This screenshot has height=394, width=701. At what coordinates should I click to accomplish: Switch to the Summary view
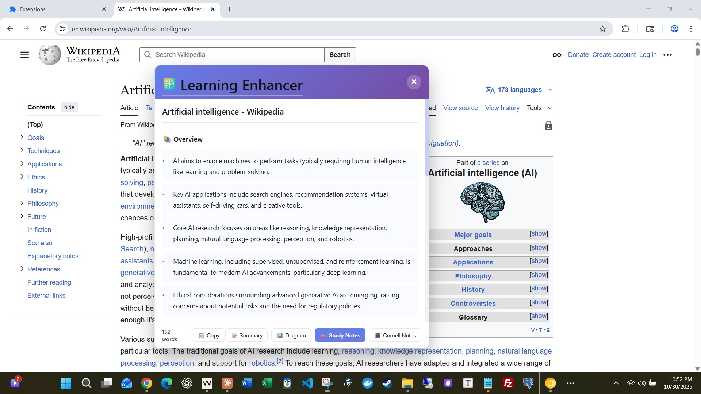click(246, 335)
